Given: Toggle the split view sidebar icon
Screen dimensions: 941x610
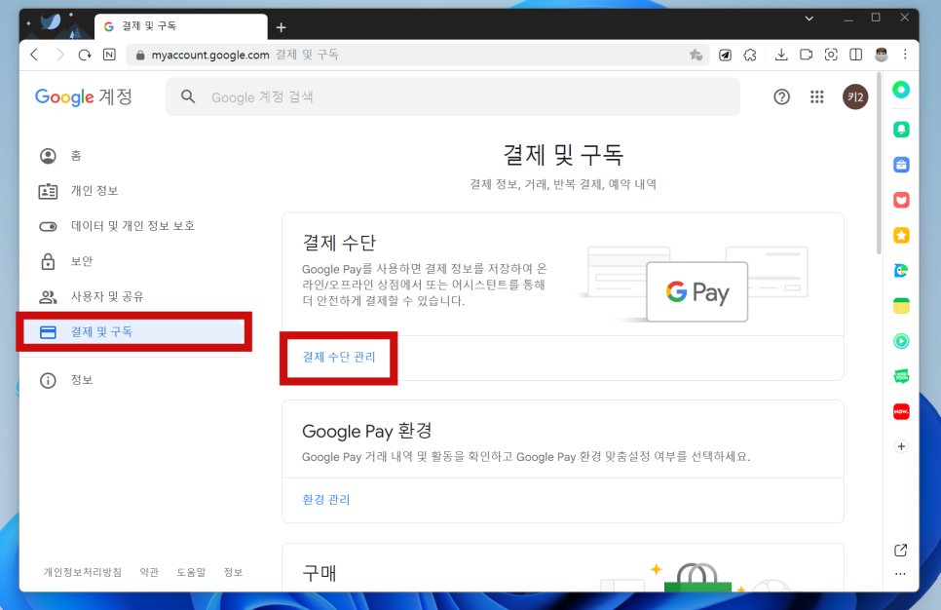Looking at the screenshot, I should tap(856, 55).
